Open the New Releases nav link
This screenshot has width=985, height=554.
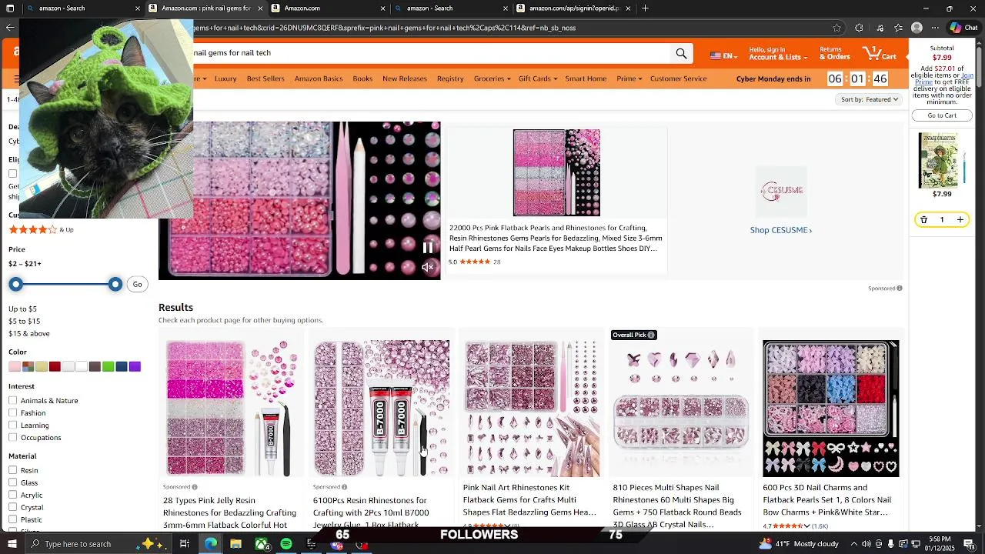[x=405, y=78]
